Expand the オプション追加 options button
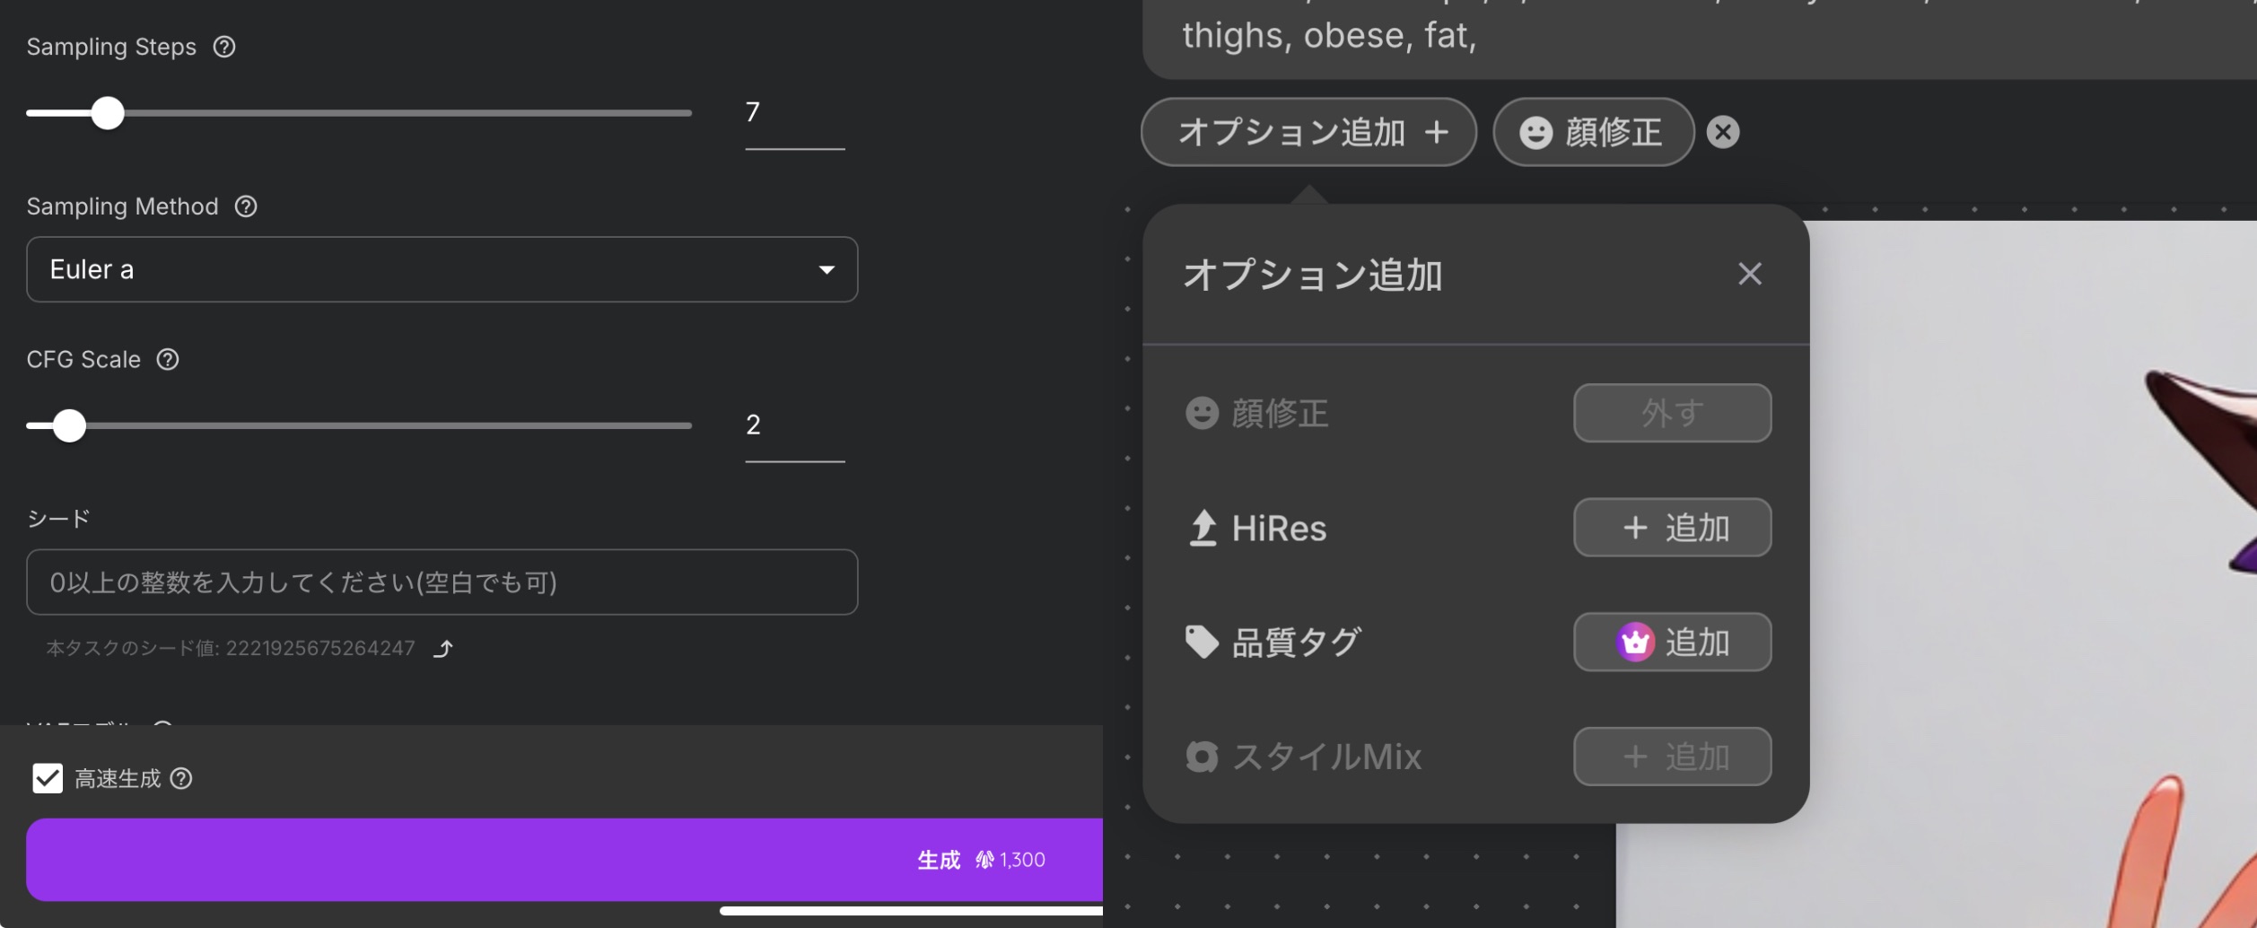 tap(1308, 132)
